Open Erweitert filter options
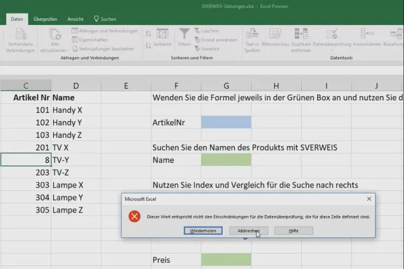 coord(207,48)
